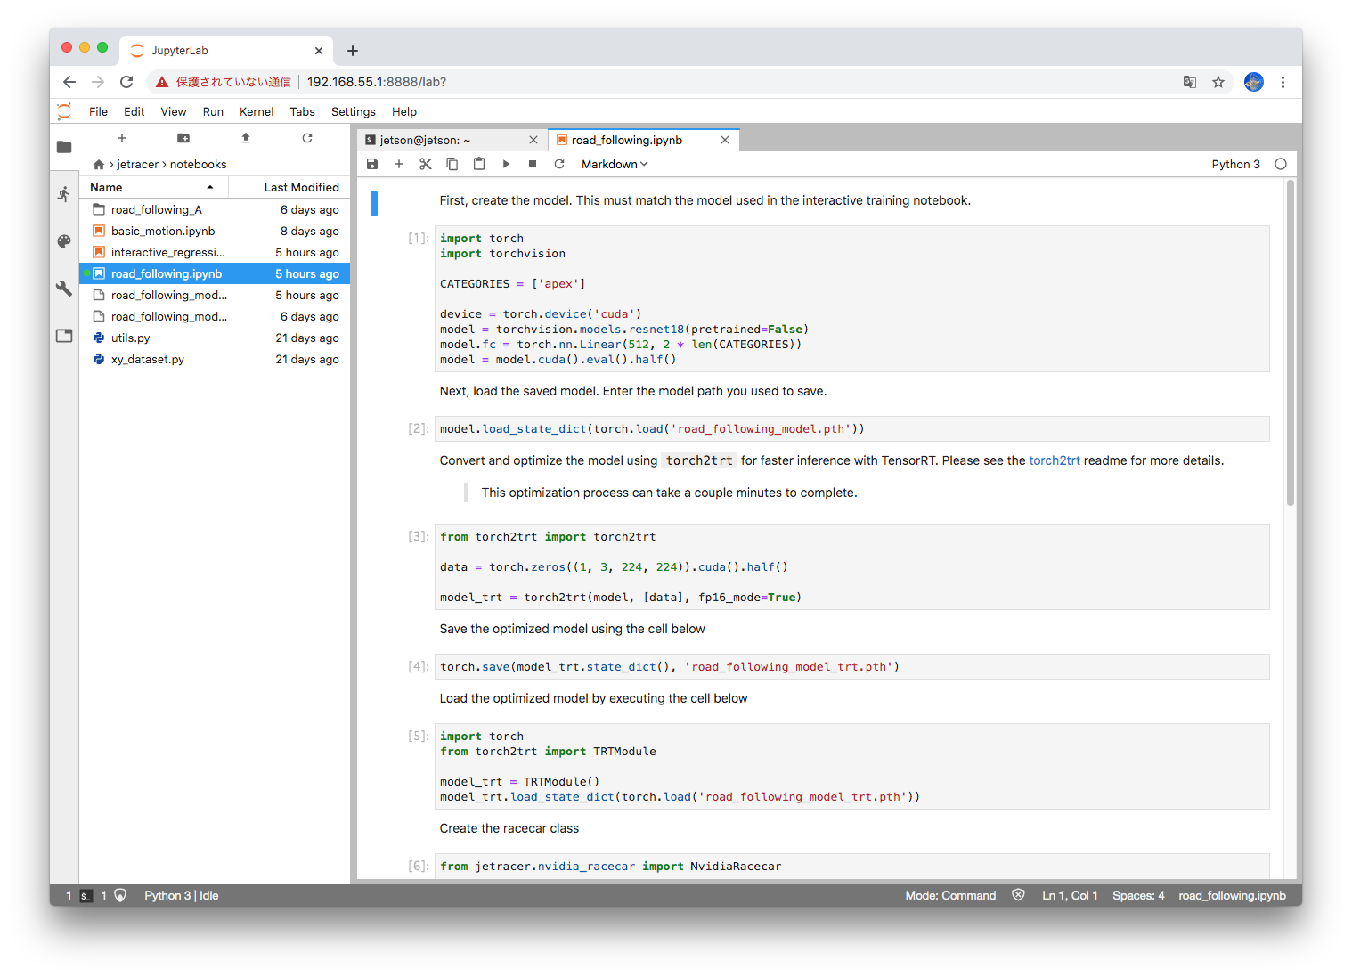Open the wrench Property Inspector panel
The width and height of the screenshot is (1352, 977).
pos(64,289)
